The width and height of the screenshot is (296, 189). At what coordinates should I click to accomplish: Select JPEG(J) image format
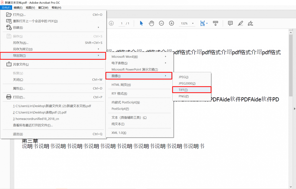pyautogui.click(x=192, y=77)
